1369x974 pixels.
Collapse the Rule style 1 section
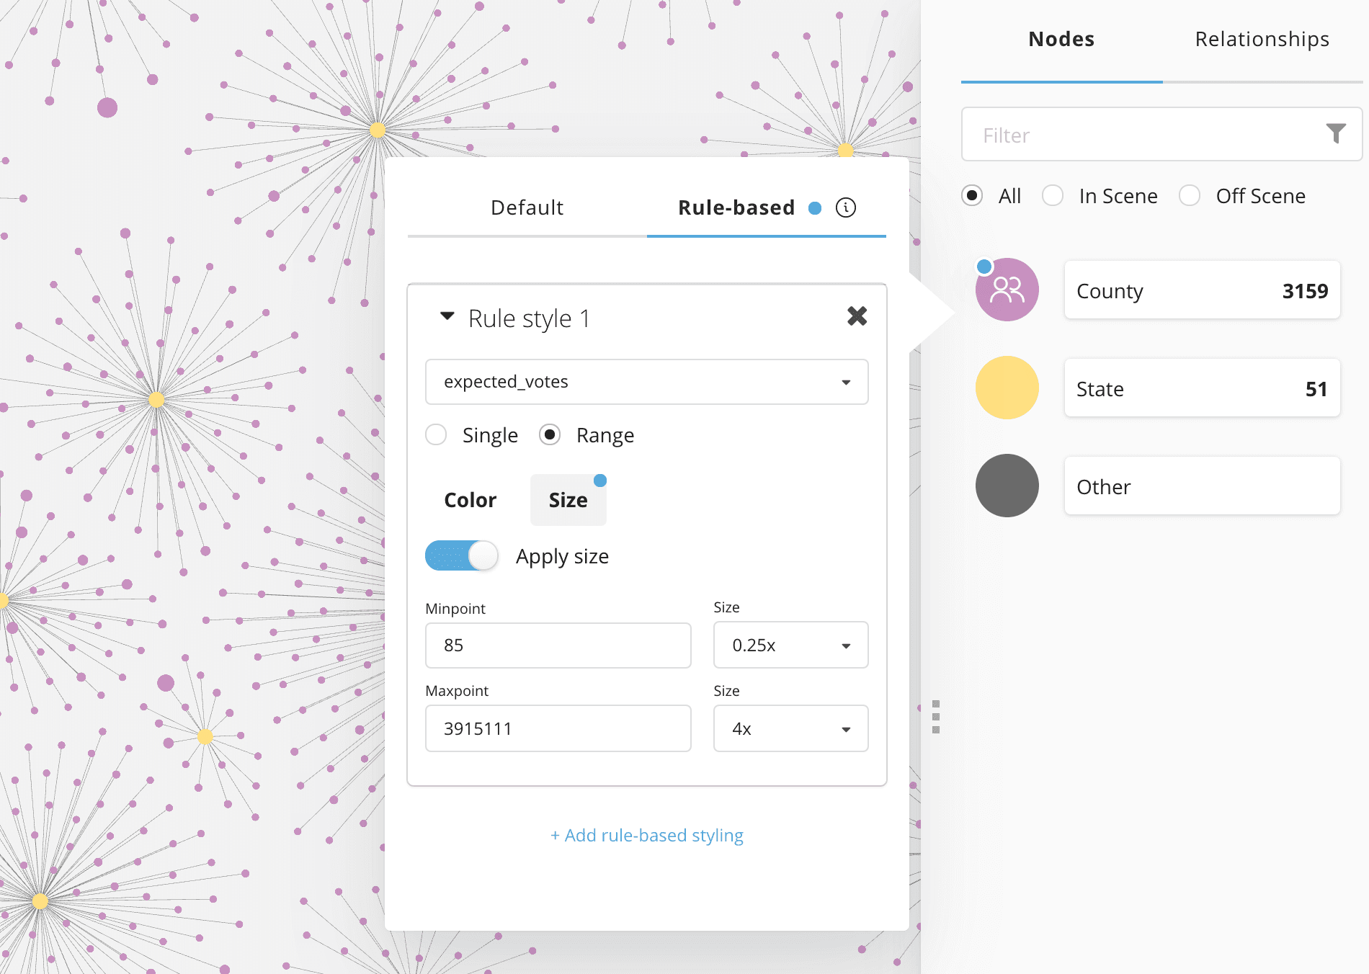click(x=447, y=316)
